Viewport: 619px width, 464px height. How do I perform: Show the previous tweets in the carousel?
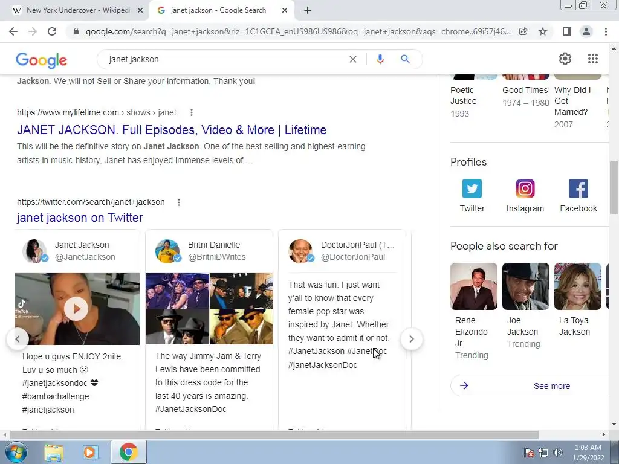[18, 339]
